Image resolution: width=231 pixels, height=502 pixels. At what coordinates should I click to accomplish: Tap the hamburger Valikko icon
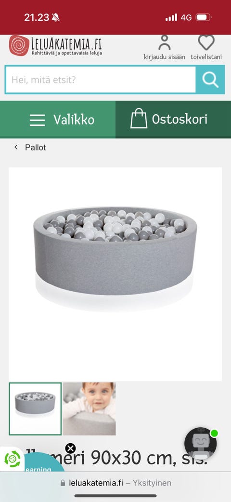38,120
